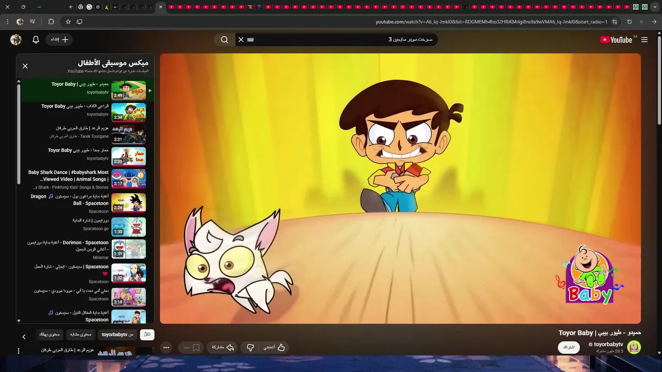
Task: Click the "Tarek Tourgane" channel text in playlist
Action: pyautogui.click(x=94, y=136)
